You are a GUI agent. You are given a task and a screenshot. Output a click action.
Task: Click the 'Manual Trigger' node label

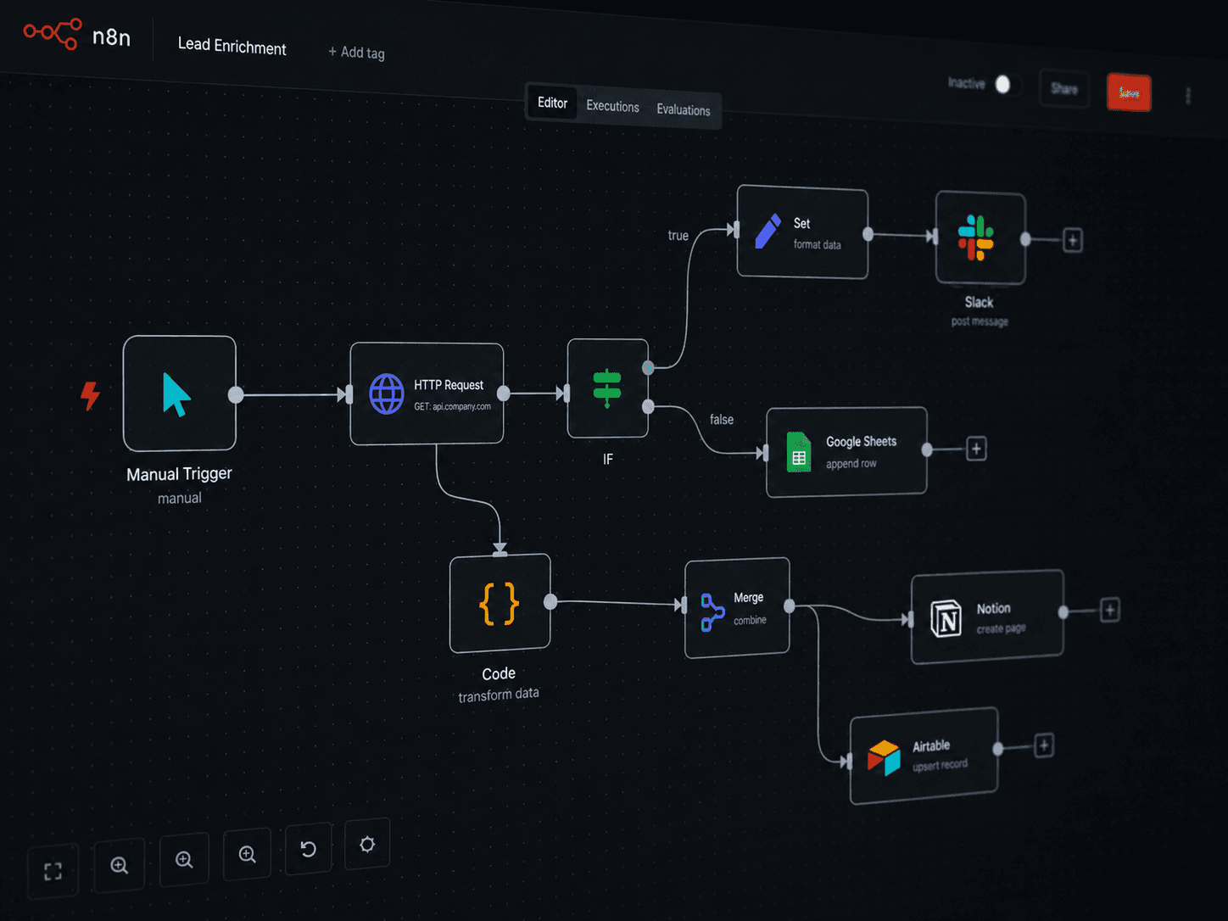click(179, 474)
